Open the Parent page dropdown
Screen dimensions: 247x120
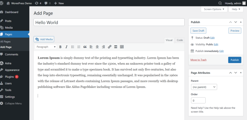click(204, 87)
